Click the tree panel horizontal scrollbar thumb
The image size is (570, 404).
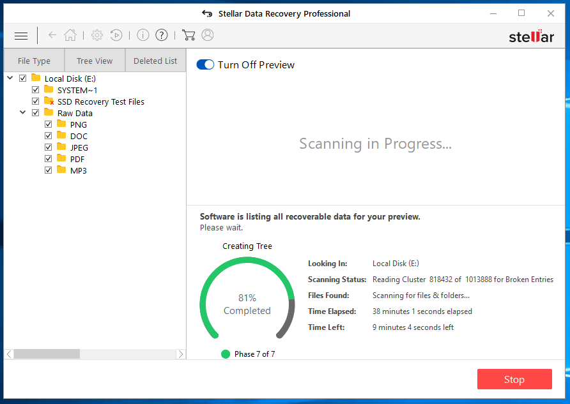pyautogui.click(x=47, y=354)
